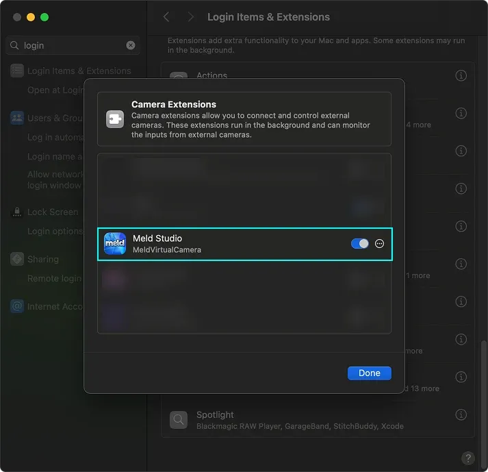This screenshot has height=472, width=488.
Task: Open the Remote login sidebar result
Action: 55,278
